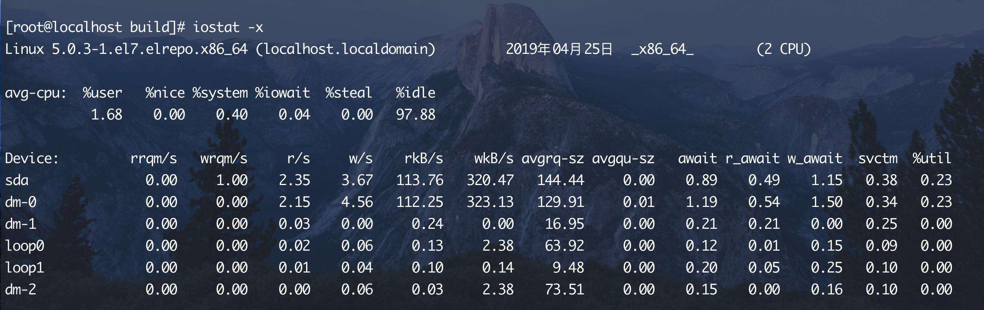
Task: Click the %idle column header
Action: pos(416,93)
